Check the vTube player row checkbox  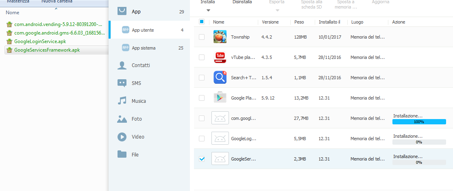pos(202,57)
